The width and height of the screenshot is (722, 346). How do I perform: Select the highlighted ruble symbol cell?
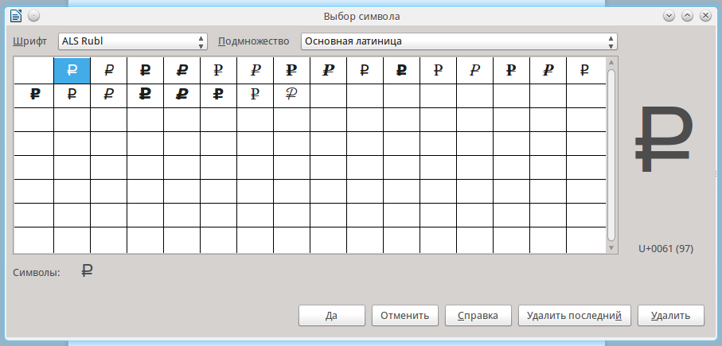[72, 71]
